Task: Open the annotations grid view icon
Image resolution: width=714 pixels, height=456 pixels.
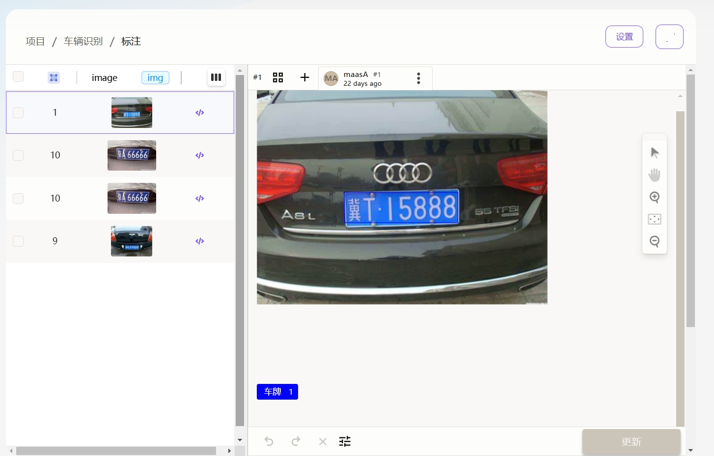Action: pos(278,77)
